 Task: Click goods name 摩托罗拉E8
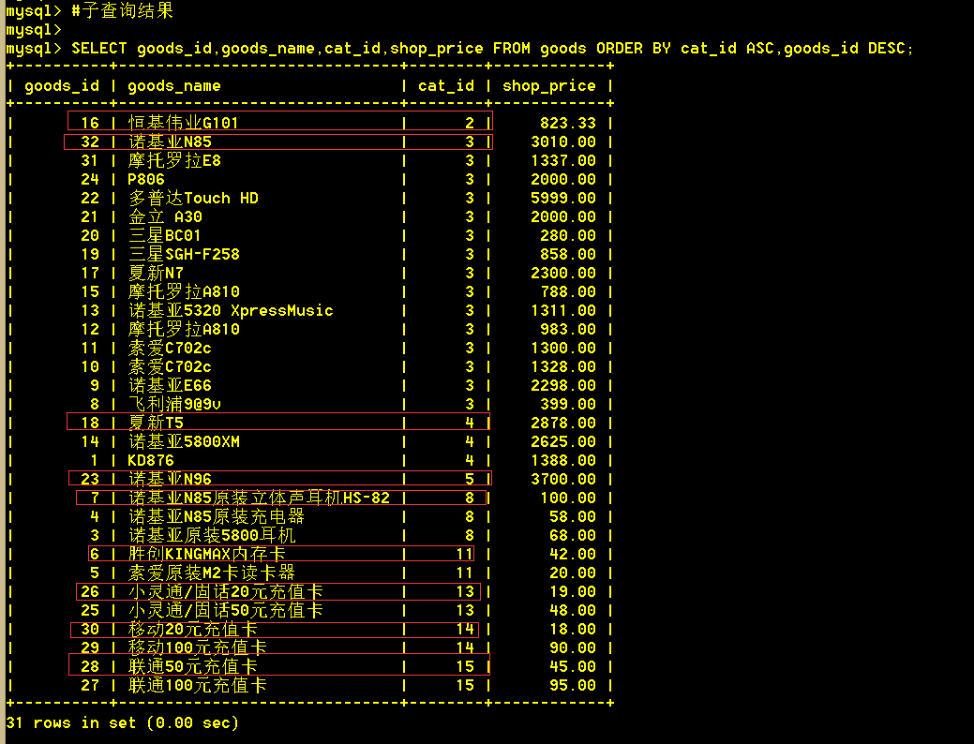tap(174, 161)
